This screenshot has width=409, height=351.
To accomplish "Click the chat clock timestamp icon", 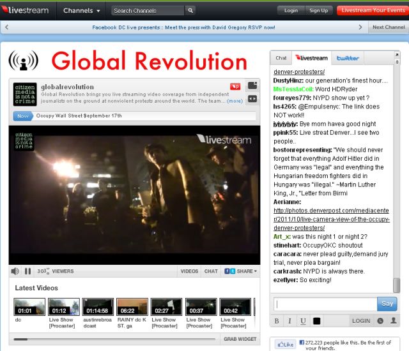I will click(x=380, y=321).
